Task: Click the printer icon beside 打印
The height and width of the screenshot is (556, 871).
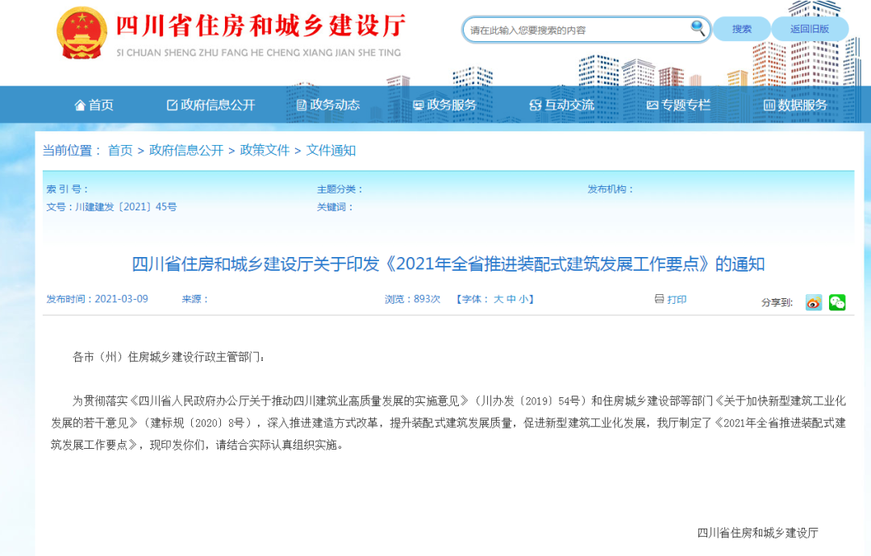Action: tap(659, 299)
